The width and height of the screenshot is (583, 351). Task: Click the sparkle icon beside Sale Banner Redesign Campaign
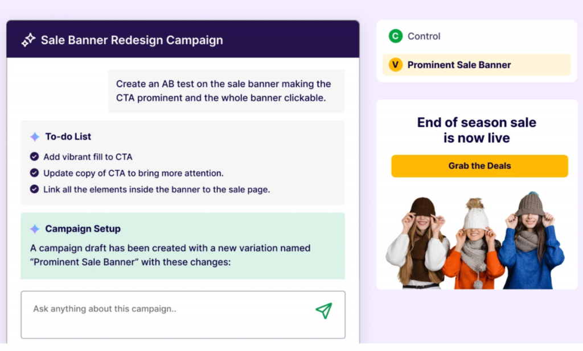[x=28, y=40]
